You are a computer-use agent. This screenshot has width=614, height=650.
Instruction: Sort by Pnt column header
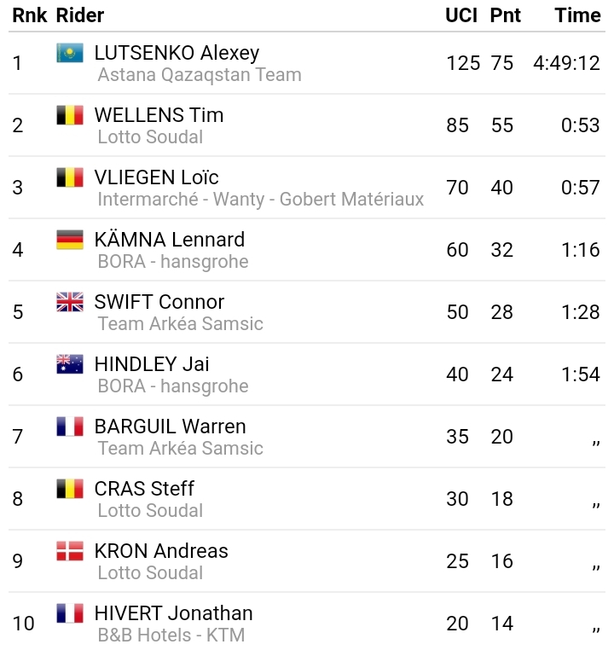pyautogui.click(x=505, y=15)
